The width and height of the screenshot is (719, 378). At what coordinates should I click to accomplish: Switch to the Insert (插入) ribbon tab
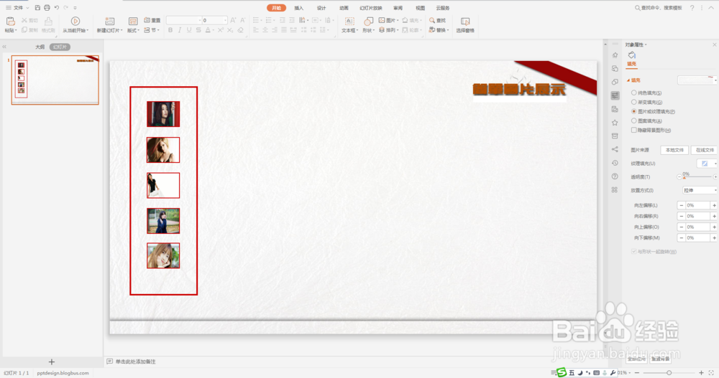[x=298, y=8]
